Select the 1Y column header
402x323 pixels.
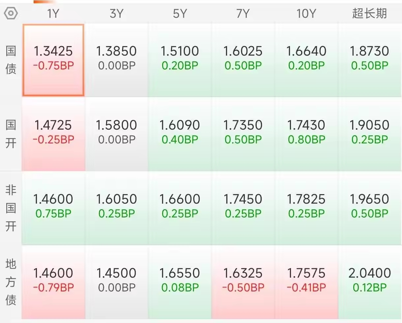[x=53, y=13]
